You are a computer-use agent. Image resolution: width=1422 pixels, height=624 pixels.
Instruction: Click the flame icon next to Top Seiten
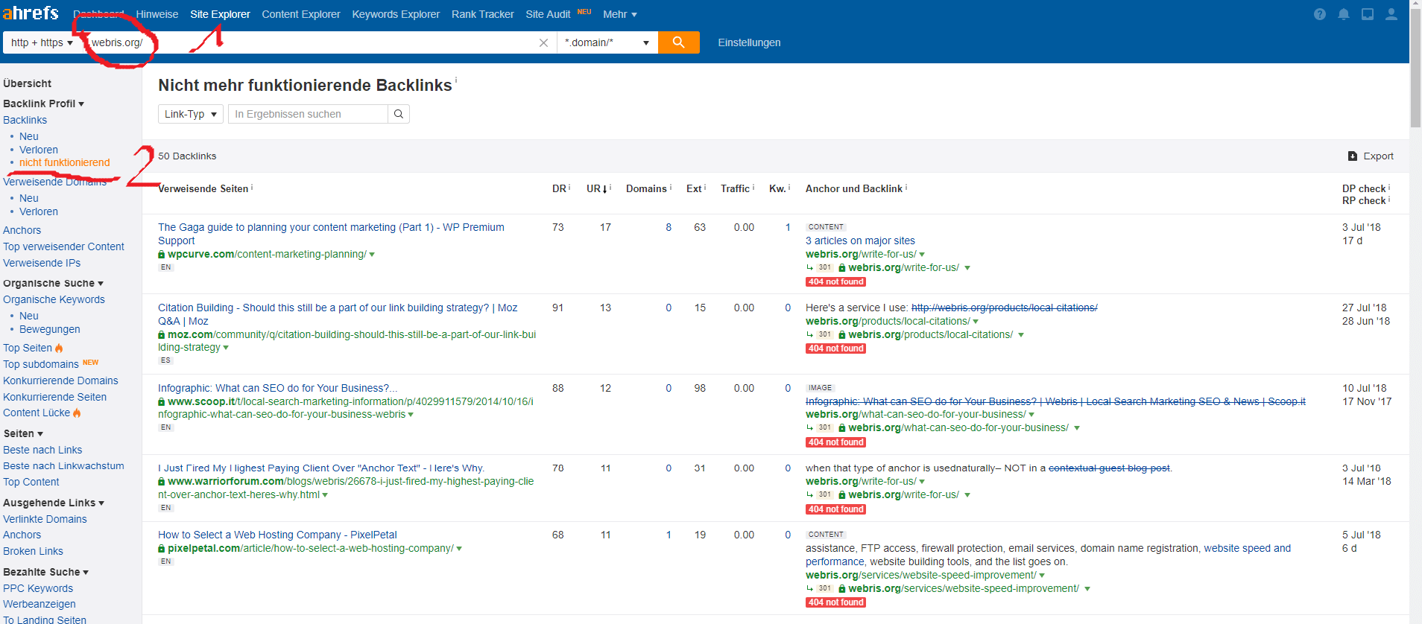point(59,348)
